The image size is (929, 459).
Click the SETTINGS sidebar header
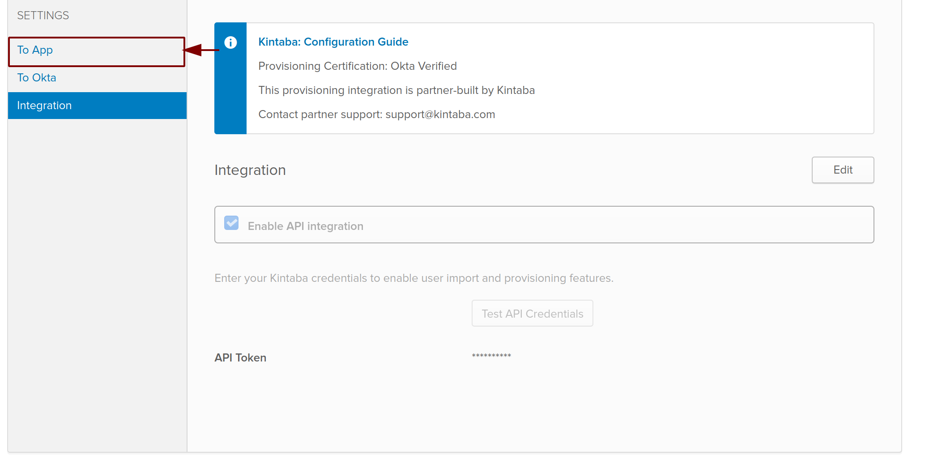[x=43, y=16]
